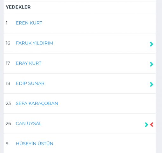Click jersey number 9 beside Hüseyin Üstün

click(x=7, y=144)
